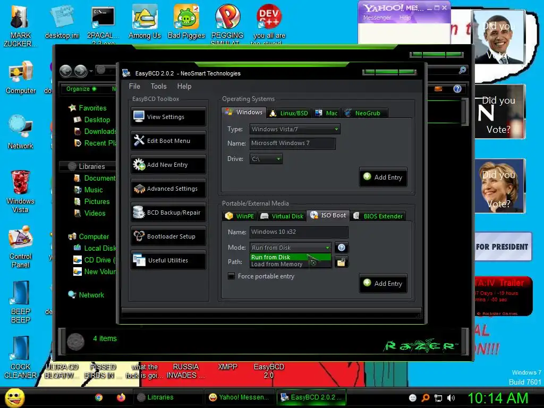
Task: Open the MARK ZUCKER... desktop icon
Action: (21, 27)
